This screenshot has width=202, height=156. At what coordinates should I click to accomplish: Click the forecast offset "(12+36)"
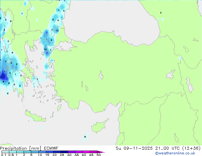[191, 148]
